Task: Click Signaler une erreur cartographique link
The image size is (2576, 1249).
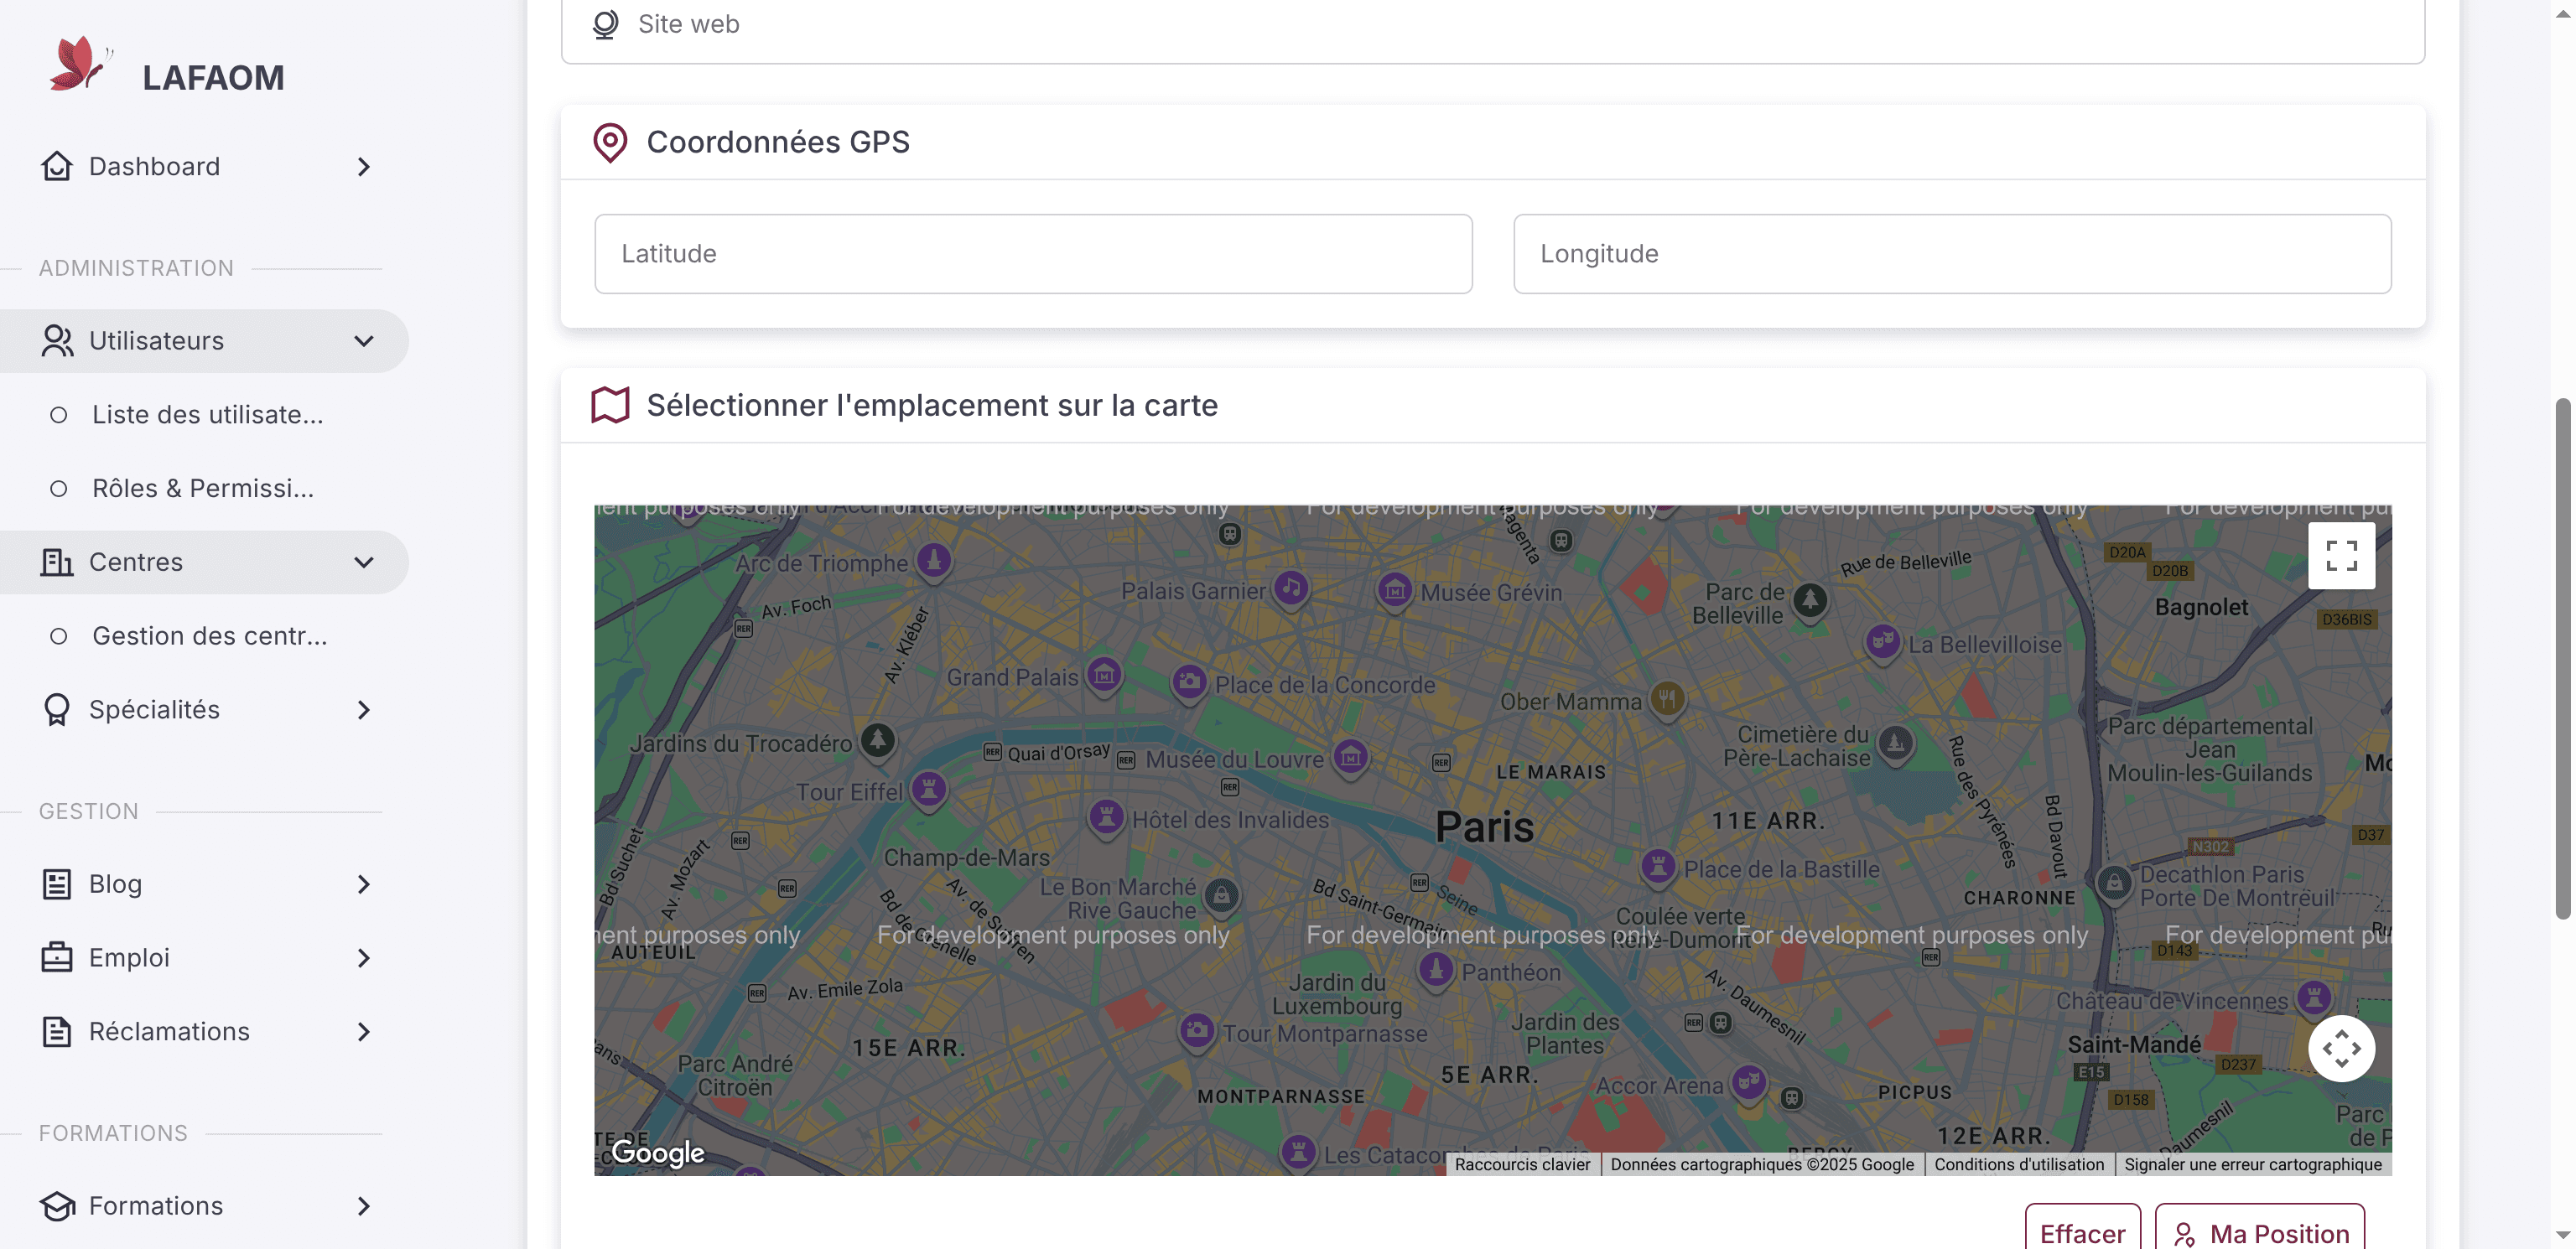Action: 2252,1164
